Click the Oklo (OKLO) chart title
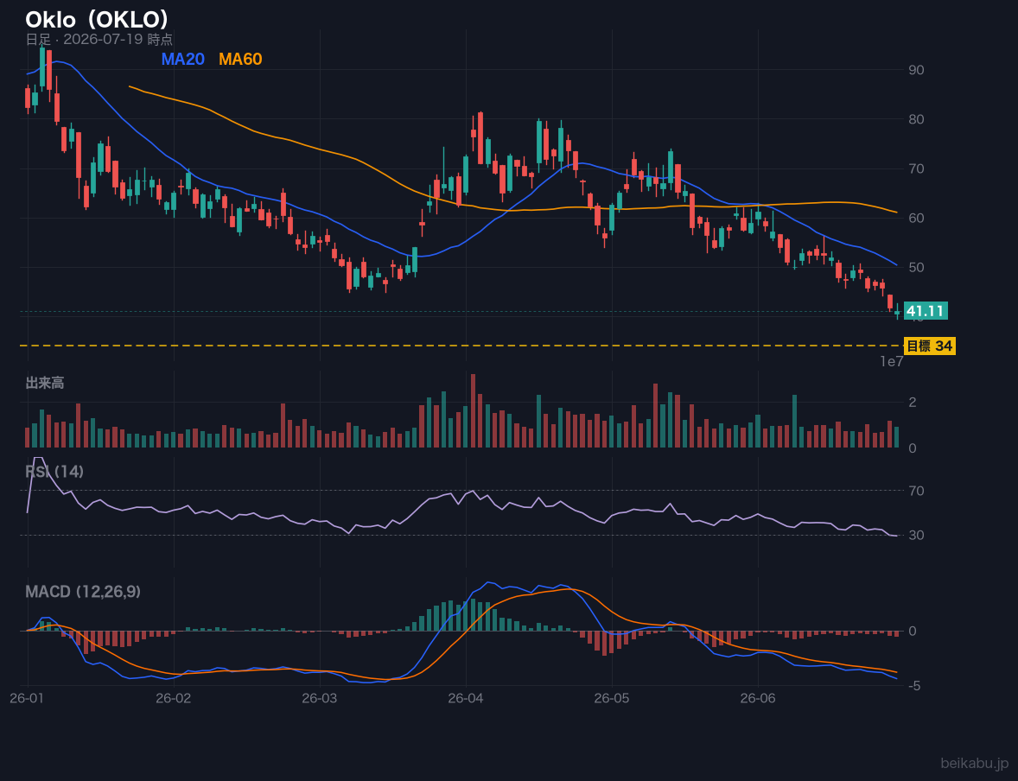The height and width of the screenshot is (781, 1018). tap(97, 19)
